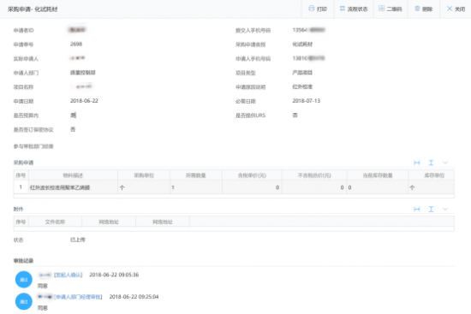Select the 文件名称 header in 附件 table
The width and height of the screenshot is (471, 314).
click(55, 222)
